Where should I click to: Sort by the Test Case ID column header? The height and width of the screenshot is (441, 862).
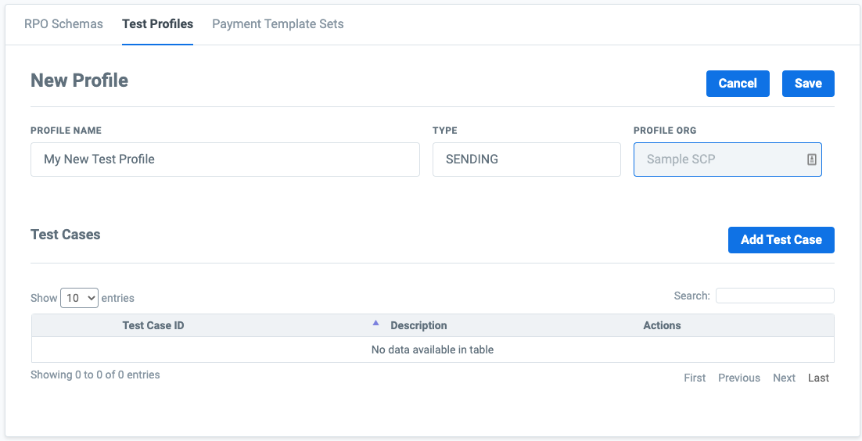[x=153, y=325]
